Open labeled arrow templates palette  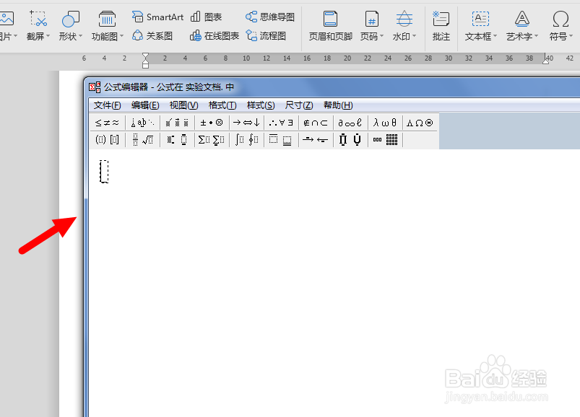[x=316, y=140]
